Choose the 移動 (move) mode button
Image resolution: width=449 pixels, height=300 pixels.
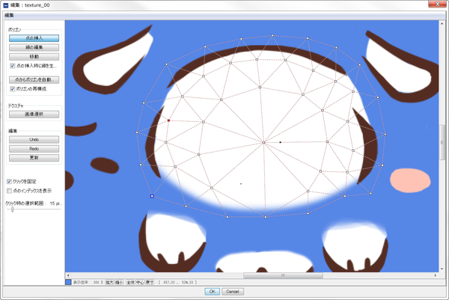point(34,57)
